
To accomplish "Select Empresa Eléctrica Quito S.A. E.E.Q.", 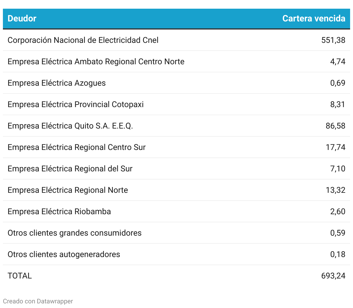I will coord(70,126).
